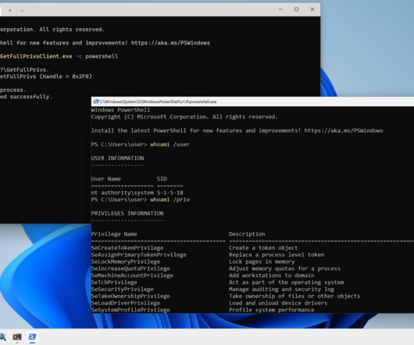Image resolution: width=414 pixels, height=345 pixels.
Task: Close the Windows Terminal window
Action: coord(312,9)
